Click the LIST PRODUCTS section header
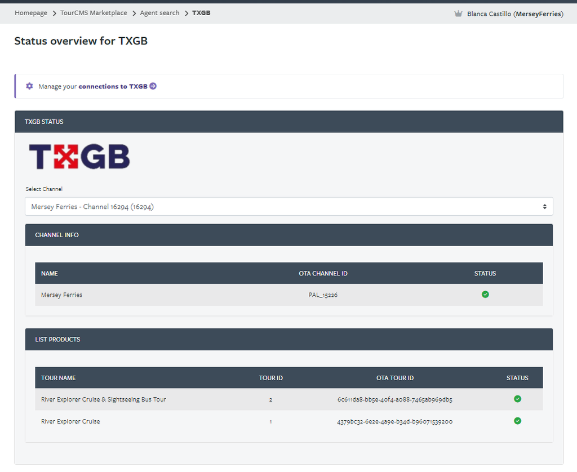This screenshot has height=472, width=577. coord(289,339)
